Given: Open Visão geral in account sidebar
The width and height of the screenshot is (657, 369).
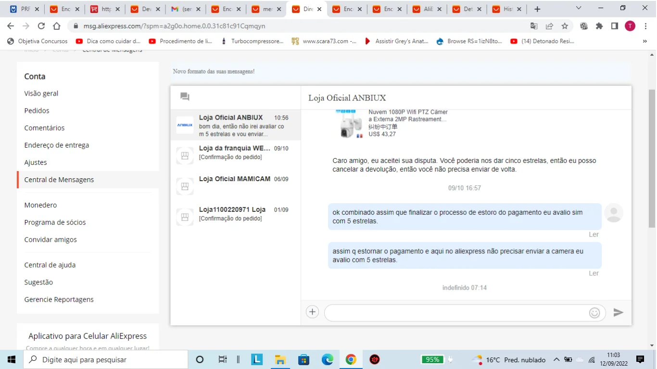Looking at the screenshot, I should (41, 94).
